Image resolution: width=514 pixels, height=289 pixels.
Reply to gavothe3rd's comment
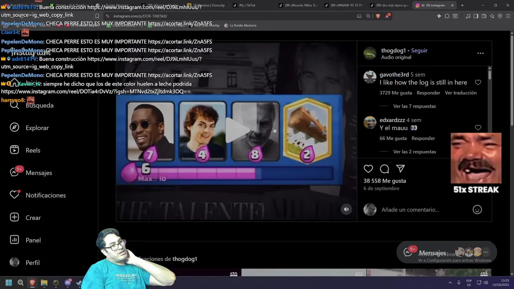(428, 93)
